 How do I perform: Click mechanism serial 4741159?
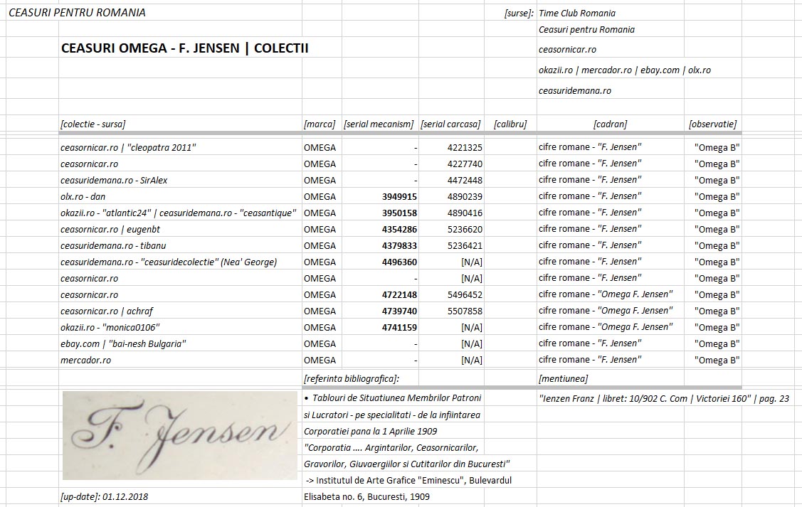pos(399,328)
